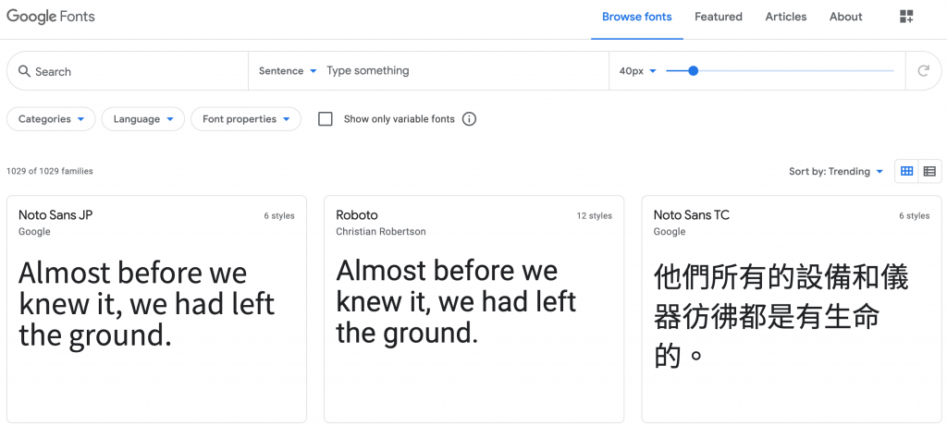
Task: Click the search magnifier icon
Action: tap(24, 71)
